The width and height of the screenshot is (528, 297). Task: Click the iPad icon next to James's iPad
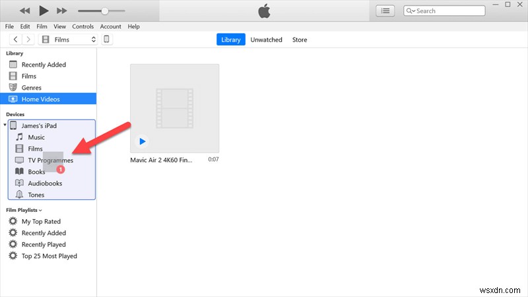click(13, 125)
